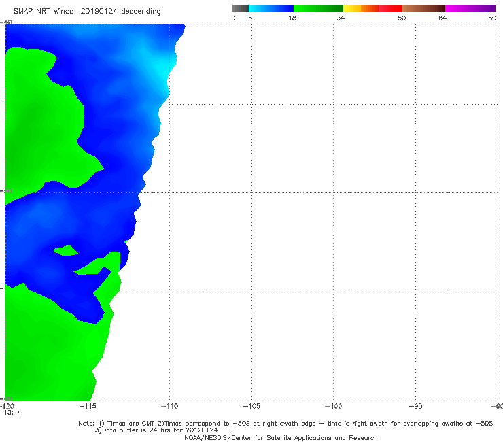Click the word 'descending' in the title

tap(141, 12)
